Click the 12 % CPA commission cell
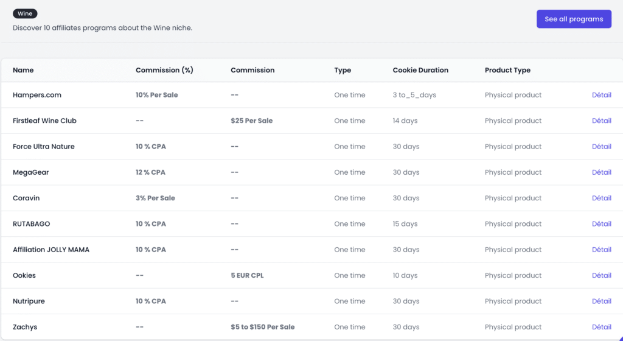Screen dimensions: 623x341 click(151, 172)
